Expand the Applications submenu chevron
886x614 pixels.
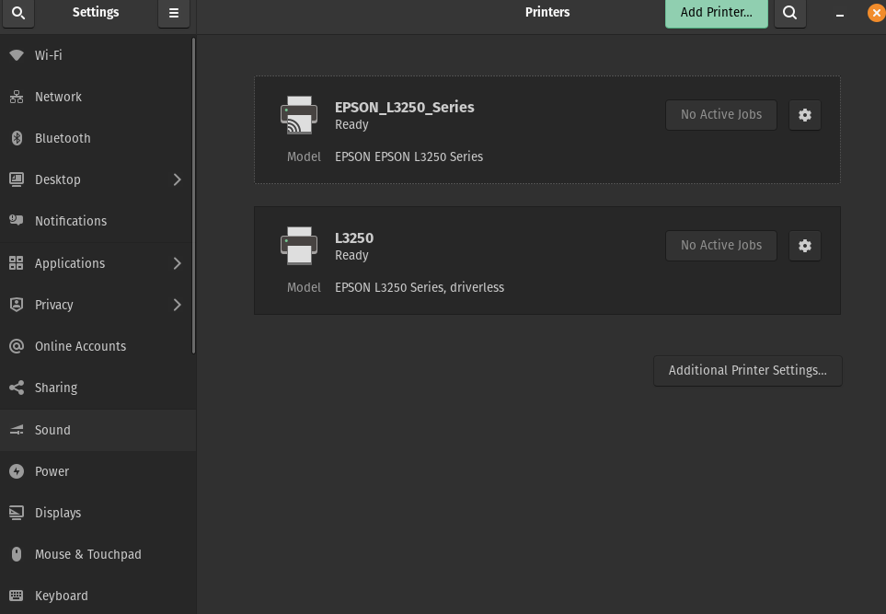click(177, 263)
